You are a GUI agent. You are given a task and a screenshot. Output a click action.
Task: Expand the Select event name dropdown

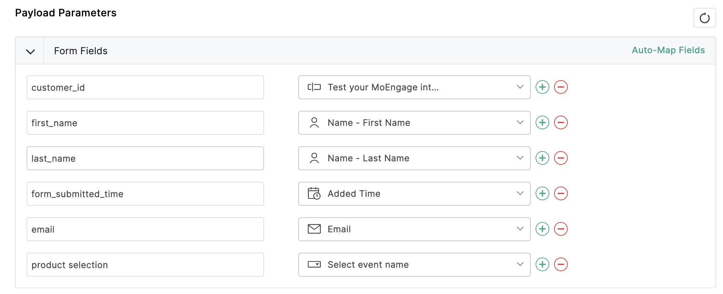(x=414, y=265)
